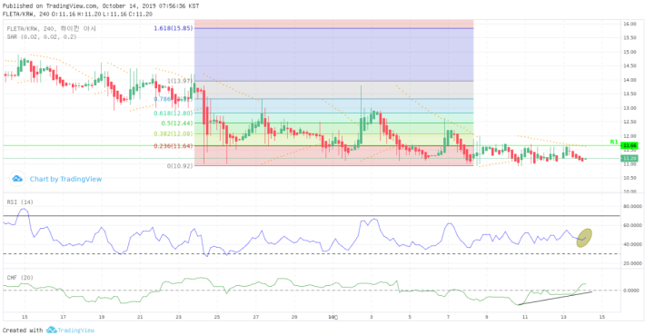
Task: Click the footer TradingView cloud icon
Action: click(51, 330)
